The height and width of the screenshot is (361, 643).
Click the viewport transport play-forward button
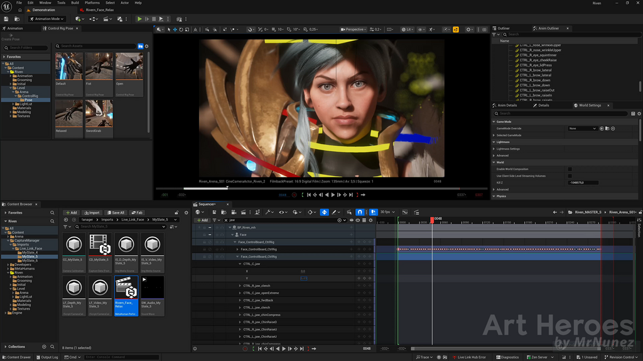pos(333,195)
